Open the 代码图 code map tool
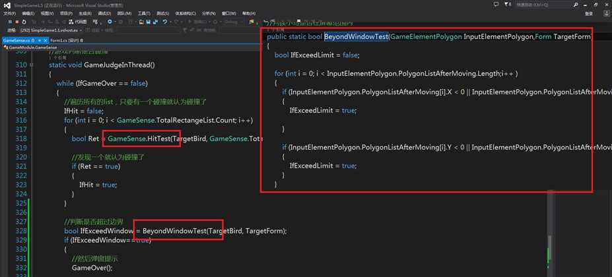Viewport: 612px width, 277px height. pyautogui.click(x=78, y=22)
